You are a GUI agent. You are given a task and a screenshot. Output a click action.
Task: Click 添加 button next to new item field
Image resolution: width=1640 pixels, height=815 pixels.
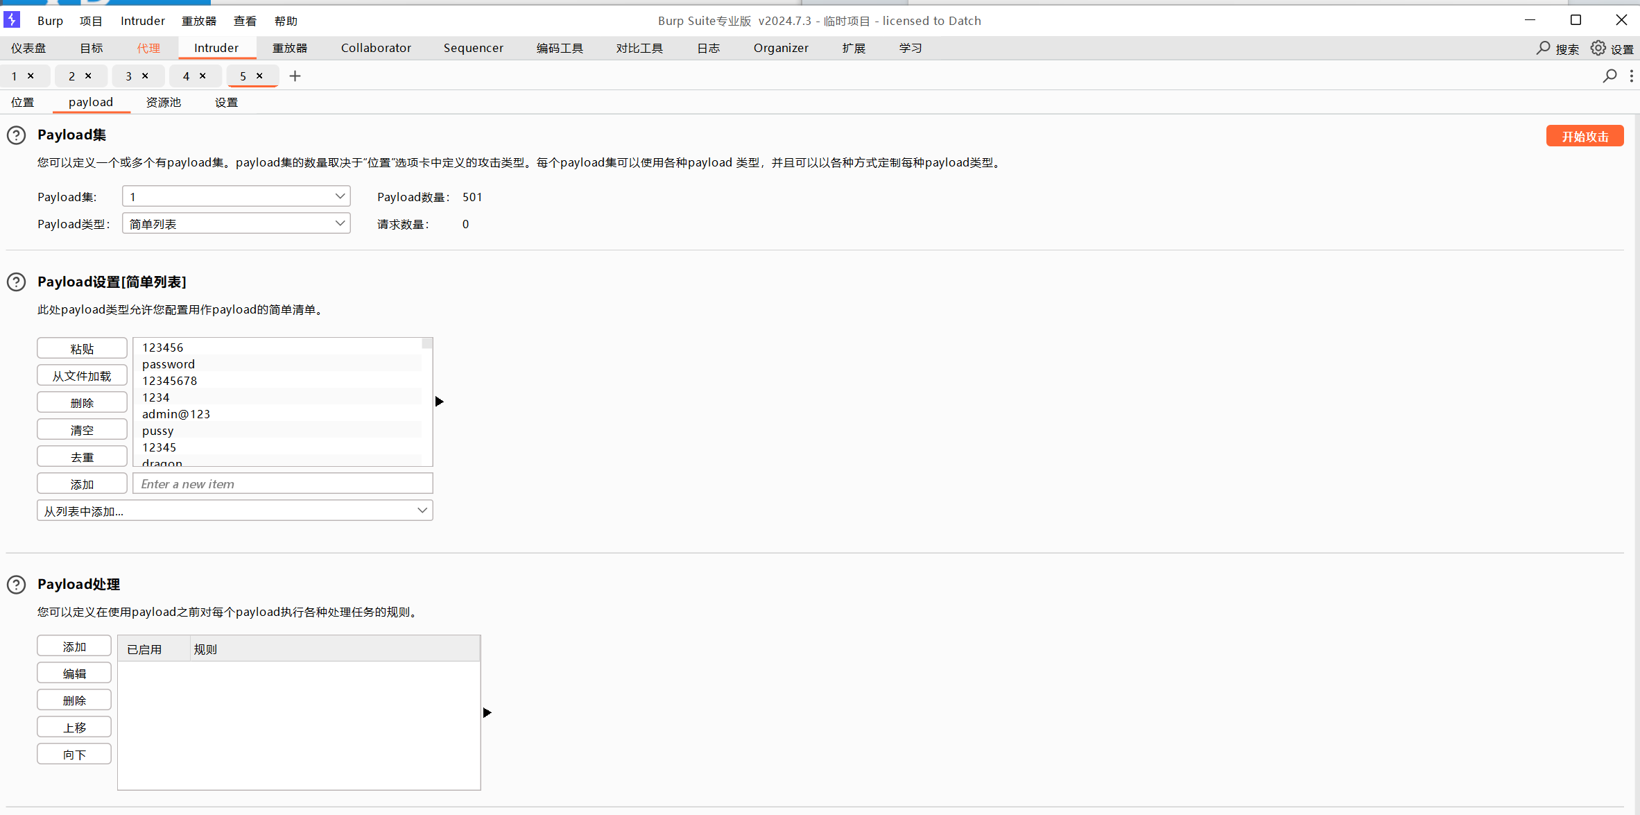click(x=82, y=483)
